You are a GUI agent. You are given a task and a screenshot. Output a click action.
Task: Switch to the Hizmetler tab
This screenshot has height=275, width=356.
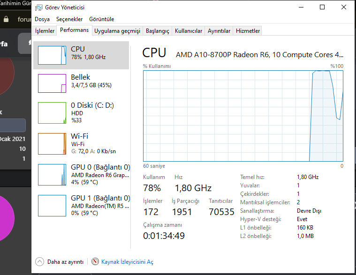(x=248, y=31)
